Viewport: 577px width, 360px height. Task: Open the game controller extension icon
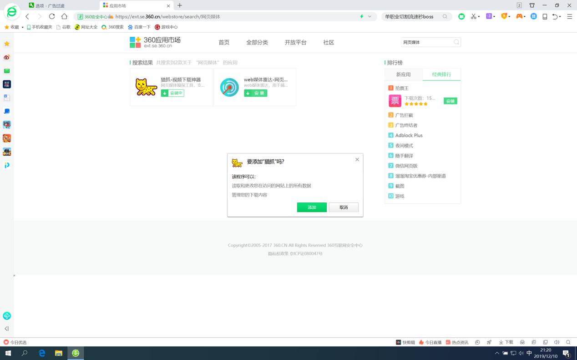(519, 16)
